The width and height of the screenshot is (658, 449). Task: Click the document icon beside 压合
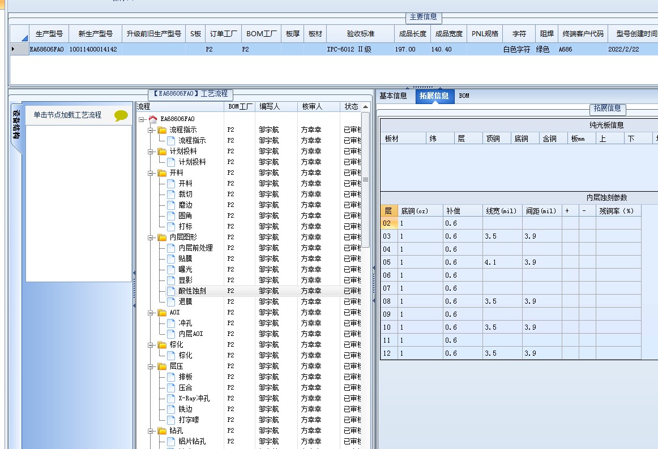point(171,387)
